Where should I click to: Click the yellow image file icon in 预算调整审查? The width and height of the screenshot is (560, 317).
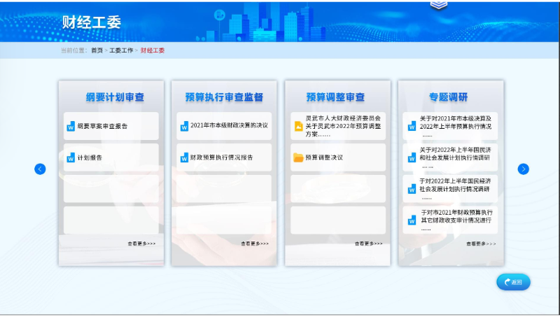(x=298, y=126)
